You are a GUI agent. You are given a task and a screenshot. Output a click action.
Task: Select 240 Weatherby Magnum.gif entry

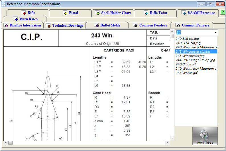196,69
